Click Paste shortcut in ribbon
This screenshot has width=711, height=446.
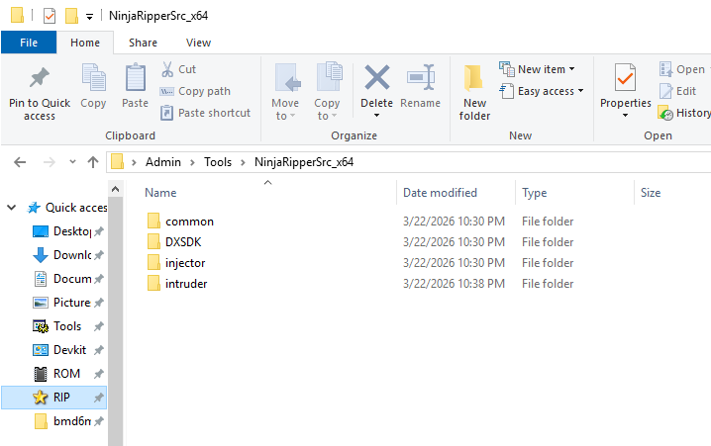205,113
